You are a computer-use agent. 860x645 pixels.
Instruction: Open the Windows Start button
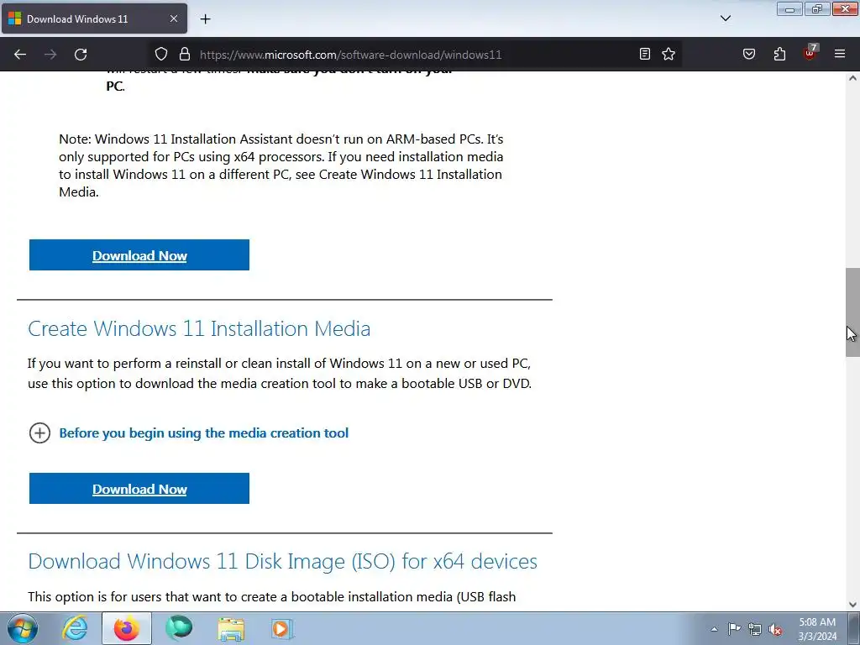(23, 628)
